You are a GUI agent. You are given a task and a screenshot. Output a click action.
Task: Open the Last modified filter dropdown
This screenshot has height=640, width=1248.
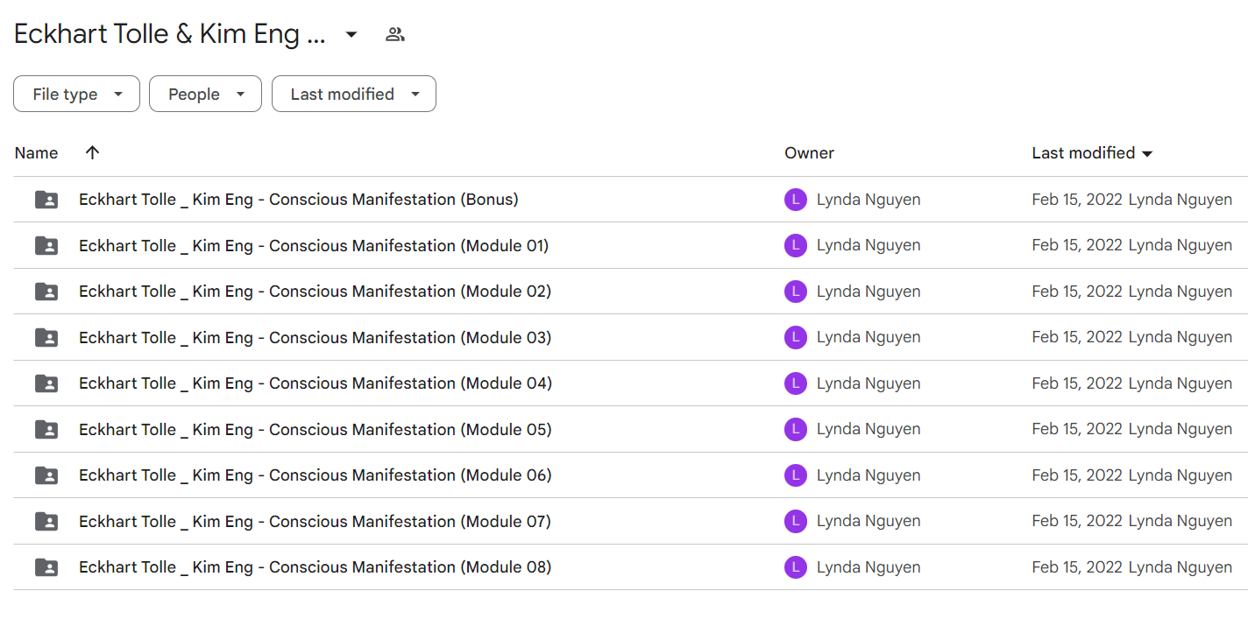coord(354,94)
